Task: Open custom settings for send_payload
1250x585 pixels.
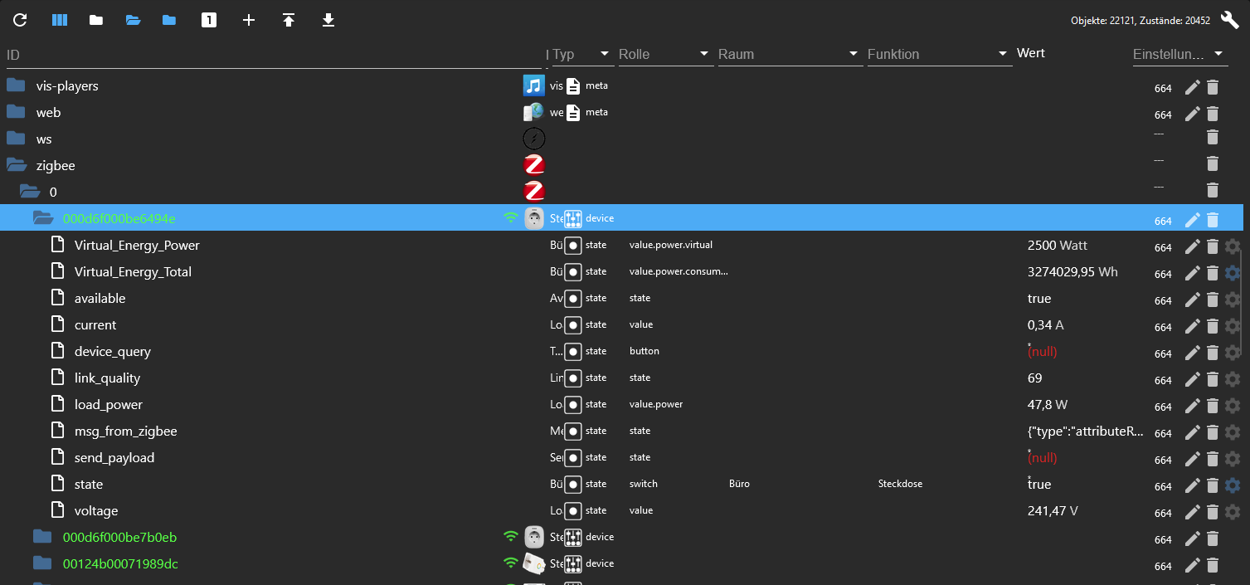Action: [x=1233, y=459]
